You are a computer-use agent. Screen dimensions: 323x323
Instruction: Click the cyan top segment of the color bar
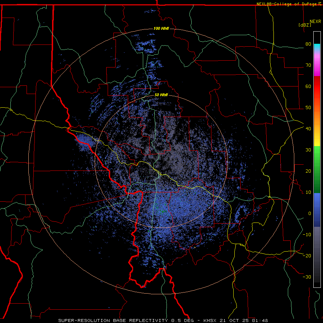click(x=317, y=47)
